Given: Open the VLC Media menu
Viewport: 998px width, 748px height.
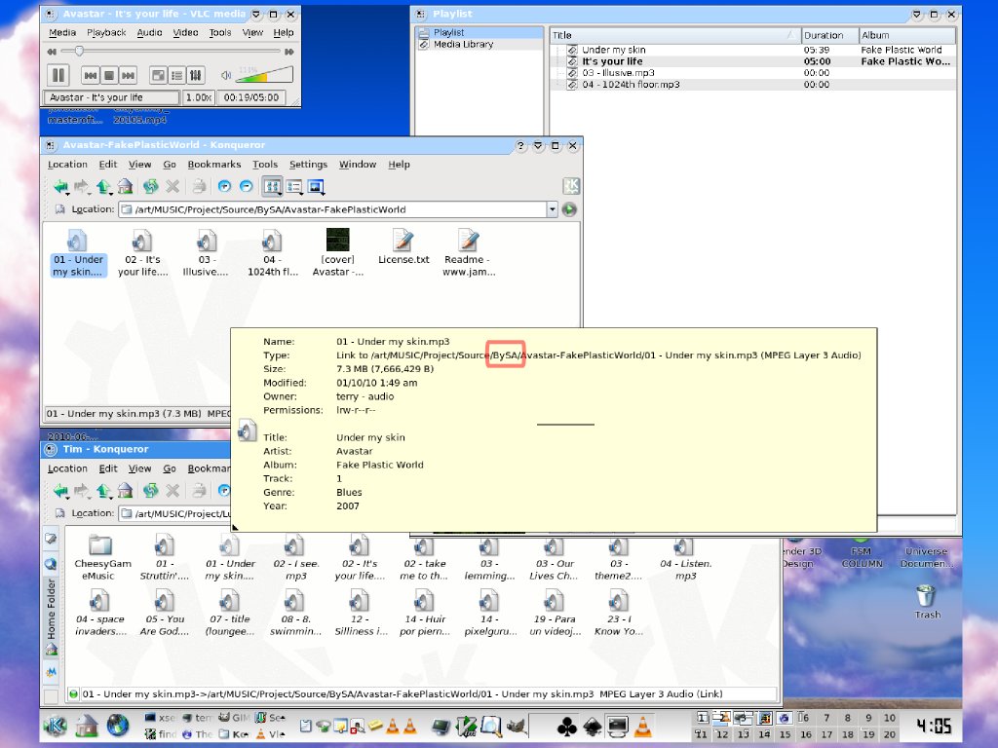Looking at the screenshot, I should tap(62, 32).
